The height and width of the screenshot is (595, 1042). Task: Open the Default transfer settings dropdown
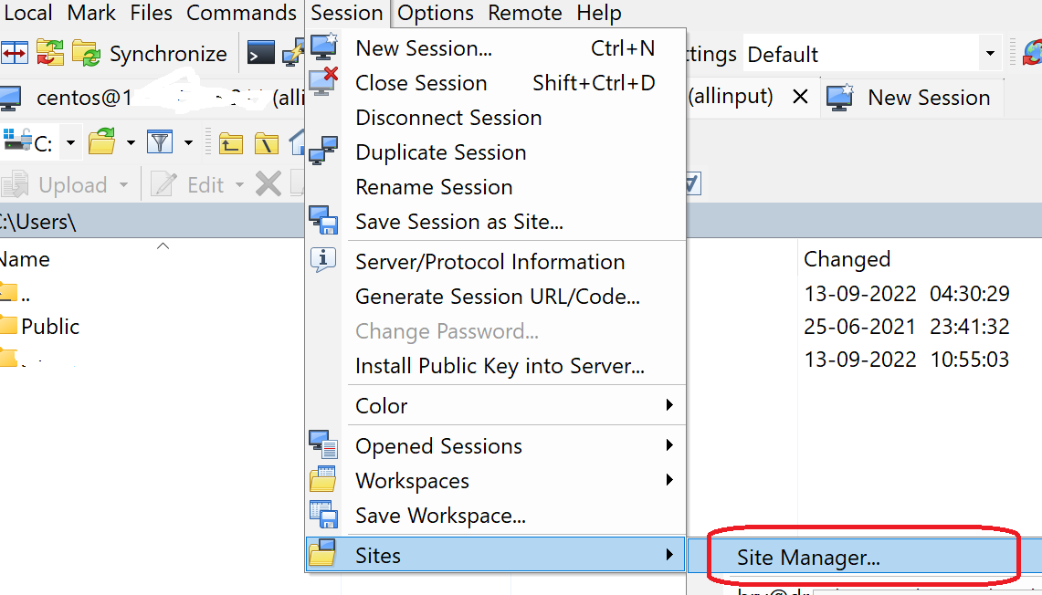pos(990,53)
